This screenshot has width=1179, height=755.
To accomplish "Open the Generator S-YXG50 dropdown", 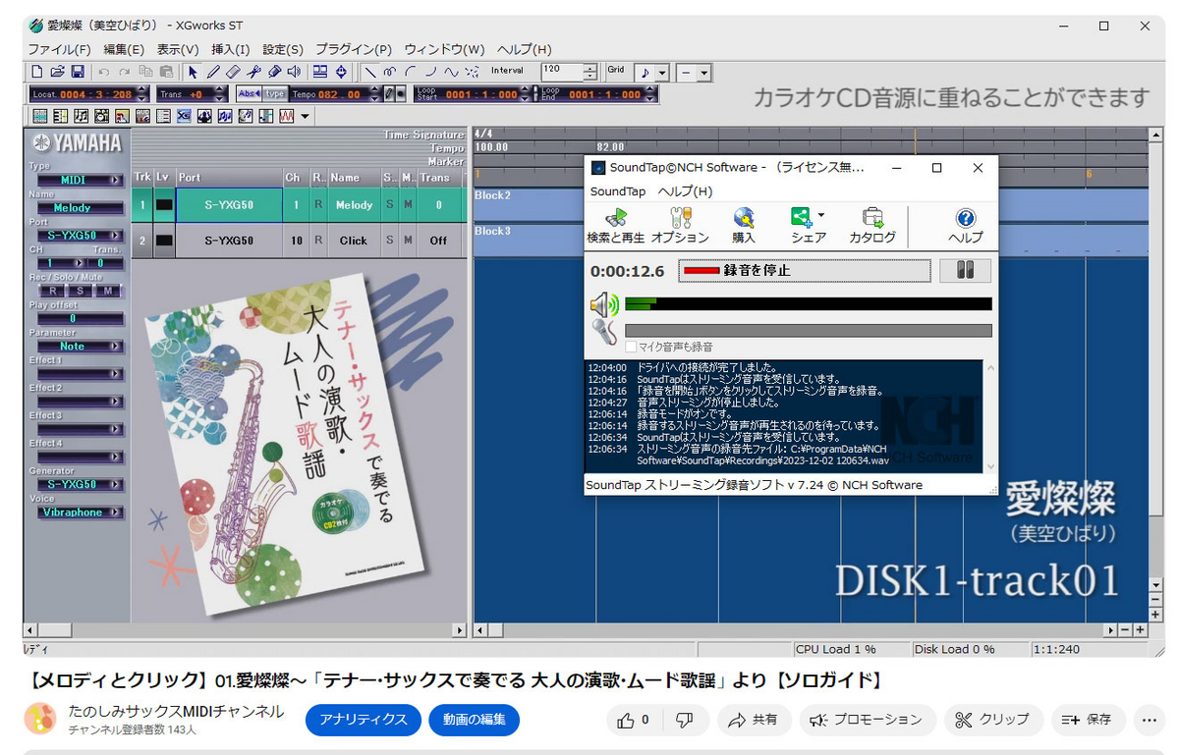I will click(80, 484).
